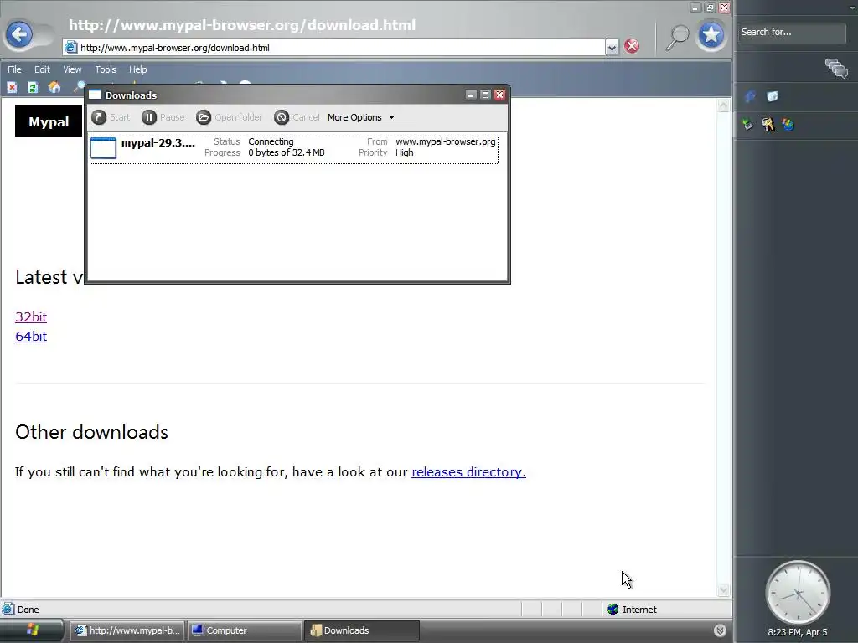Close the Downloads window
Screen dimensions: 858x643
tap(499, 95)
